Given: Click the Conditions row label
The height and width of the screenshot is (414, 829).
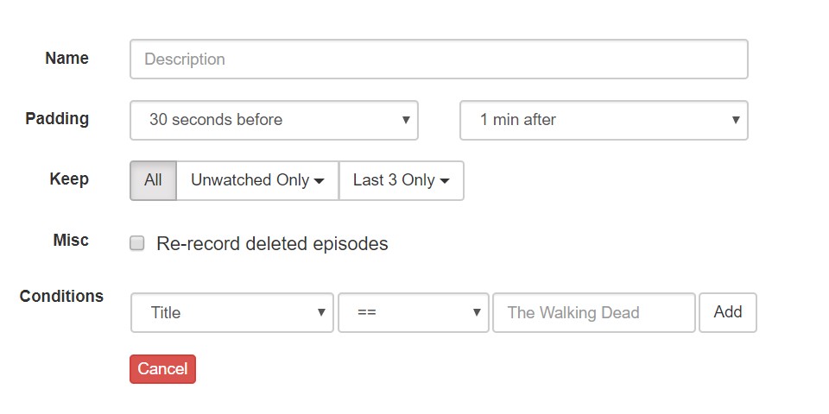Looking at the screenshot, I should 61,297.
